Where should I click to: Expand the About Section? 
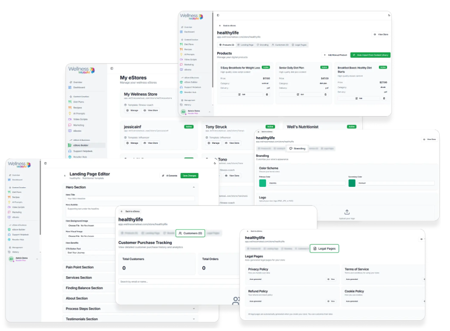tap(89, 298)
